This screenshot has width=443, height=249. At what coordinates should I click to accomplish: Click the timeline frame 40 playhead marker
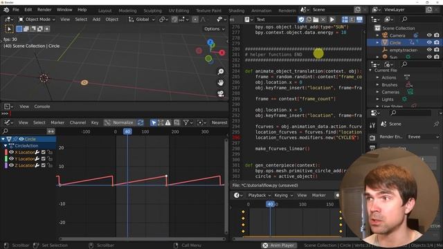271,204
